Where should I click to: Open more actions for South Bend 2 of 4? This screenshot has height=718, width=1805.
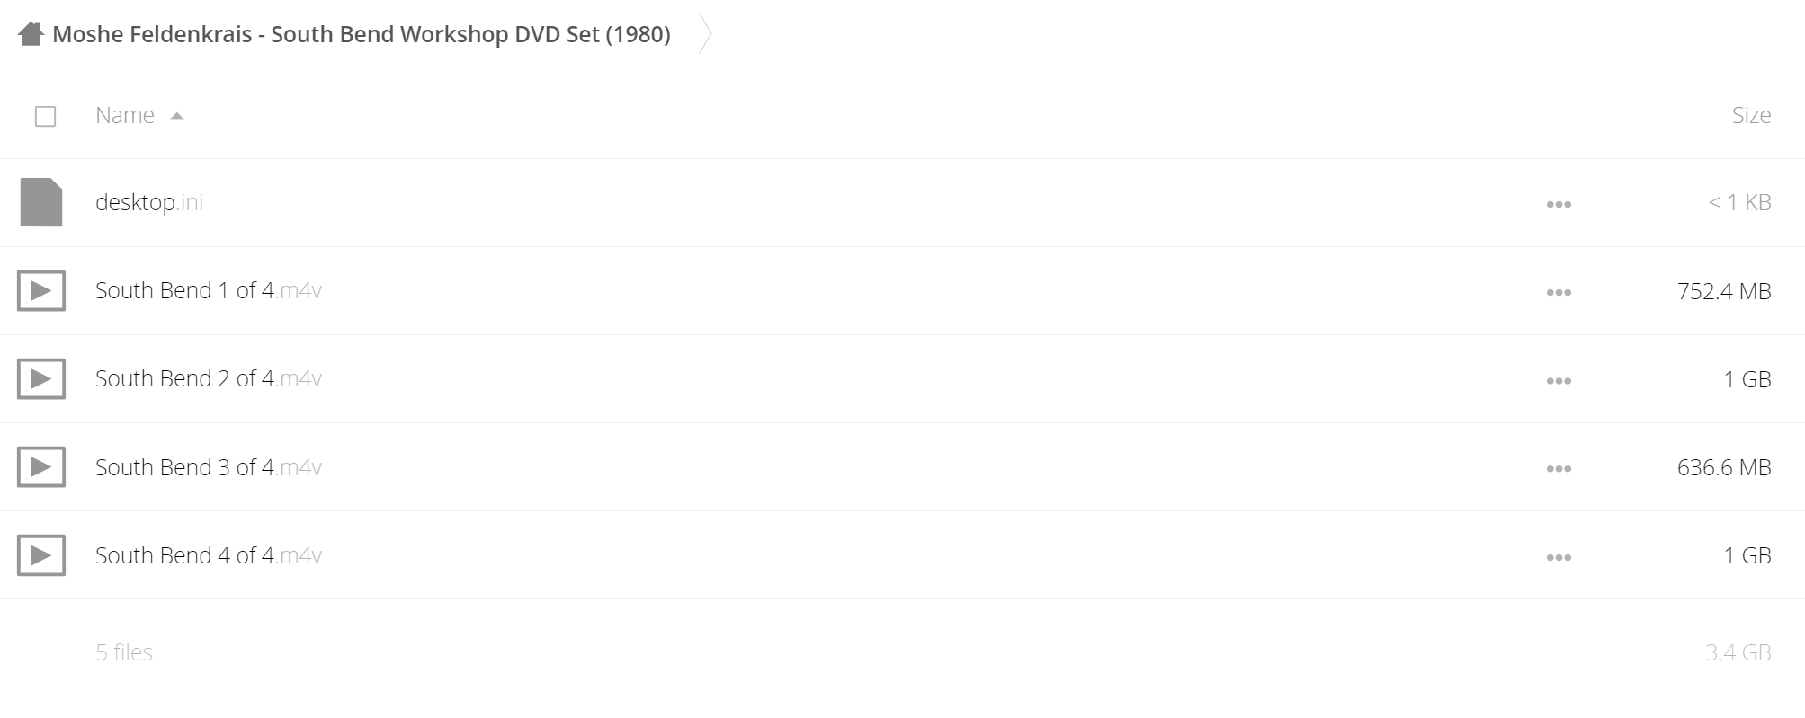(1559, 380)
